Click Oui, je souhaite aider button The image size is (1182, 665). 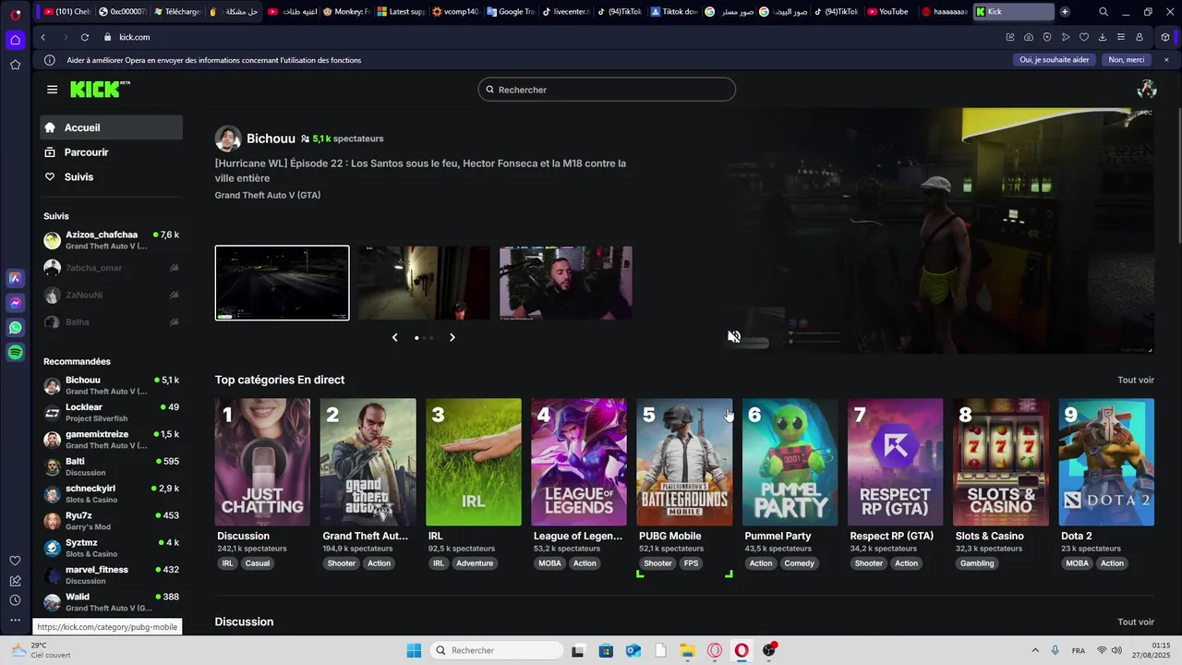tap(1055, 60)
